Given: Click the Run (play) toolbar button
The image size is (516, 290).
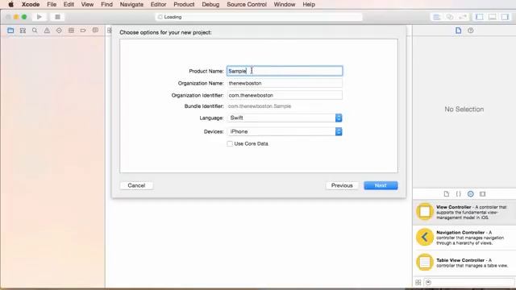Looking at the screenshot, I should pos(40,17).
